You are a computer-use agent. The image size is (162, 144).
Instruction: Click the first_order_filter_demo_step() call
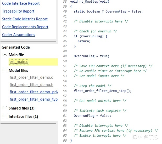[103, 91]
